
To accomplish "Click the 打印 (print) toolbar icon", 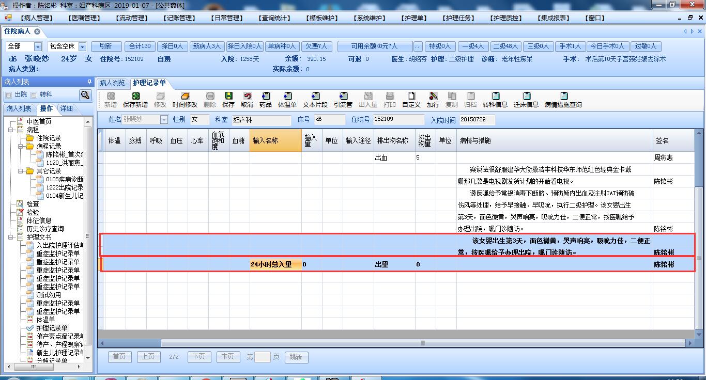I will 390,96.
